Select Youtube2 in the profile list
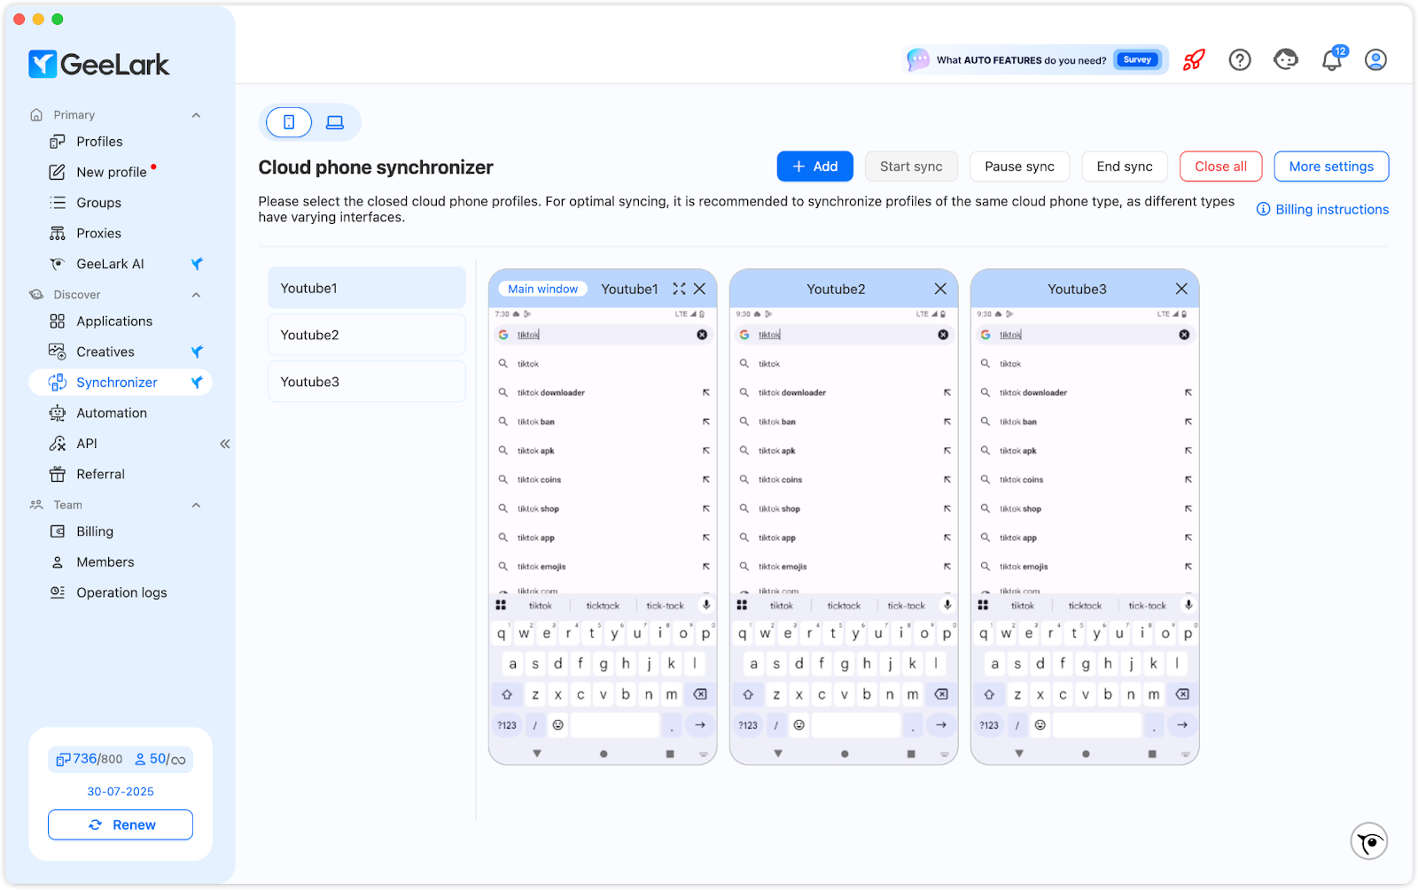The height and width of the screenshot is (890, 1418). pyautogui.click(x=367, y=335)
